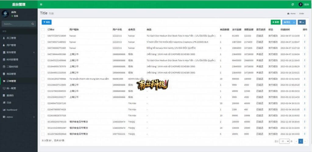Click the Home breadcrumb icon
312x152 pixels.
coord(288,14)
